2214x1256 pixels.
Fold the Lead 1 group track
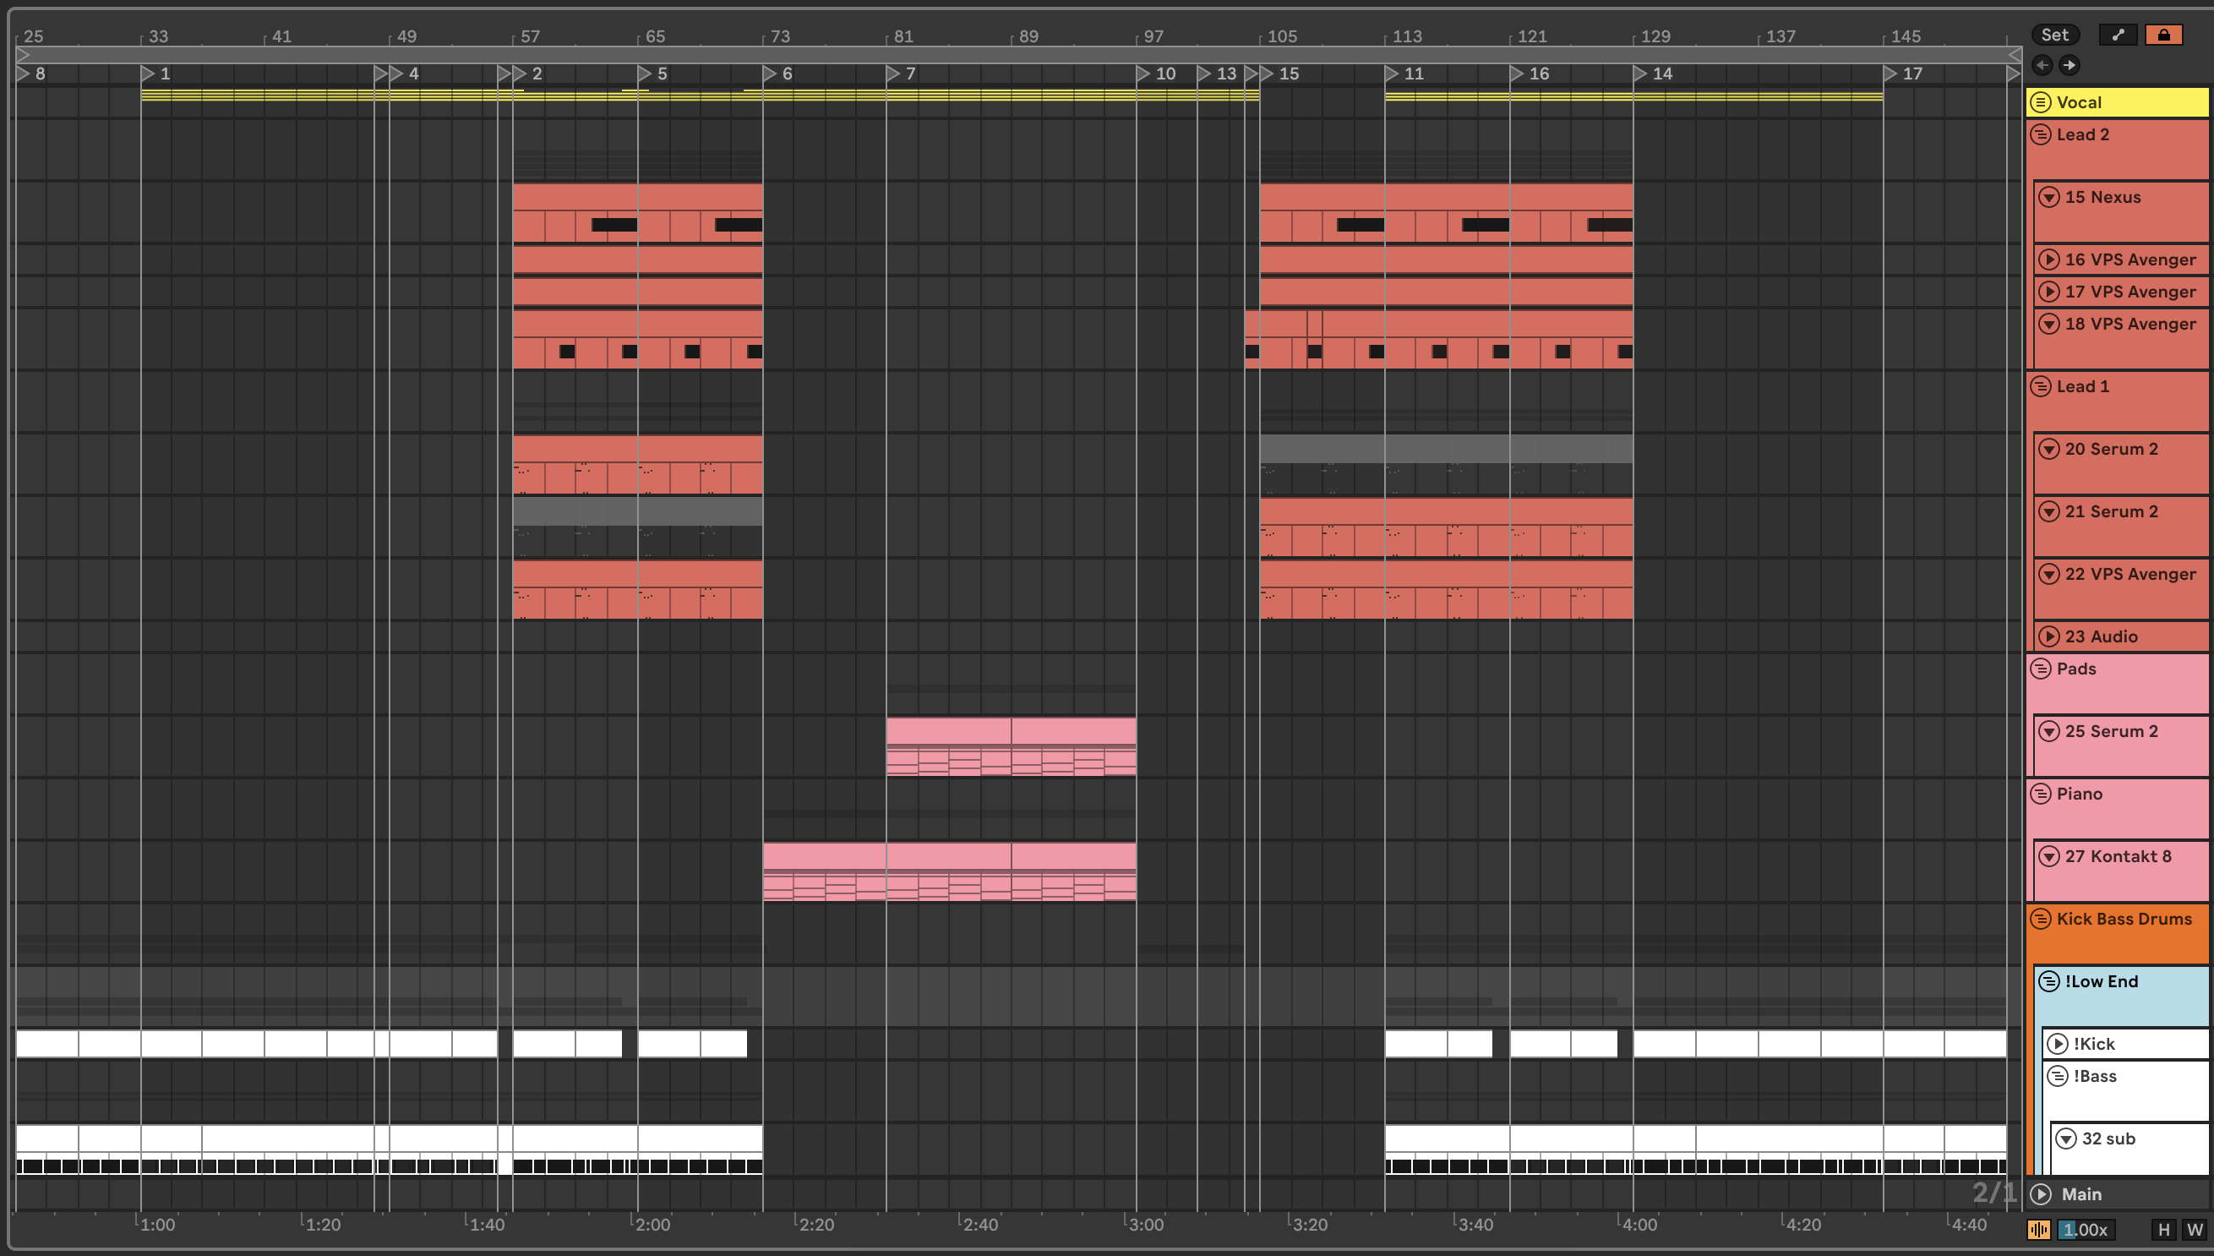2041,386
